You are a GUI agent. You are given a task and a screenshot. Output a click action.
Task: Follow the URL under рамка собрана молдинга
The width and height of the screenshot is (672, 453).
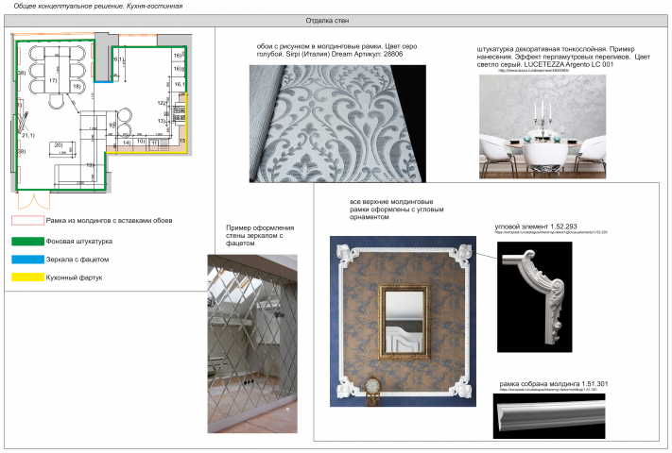pyautogui.click(x=548, y=390)
